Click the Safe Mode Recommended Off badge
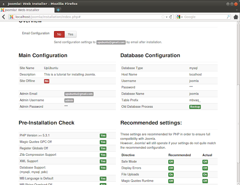Image resolution: width=240 pixels, height=185 pixels. point(171,162)
